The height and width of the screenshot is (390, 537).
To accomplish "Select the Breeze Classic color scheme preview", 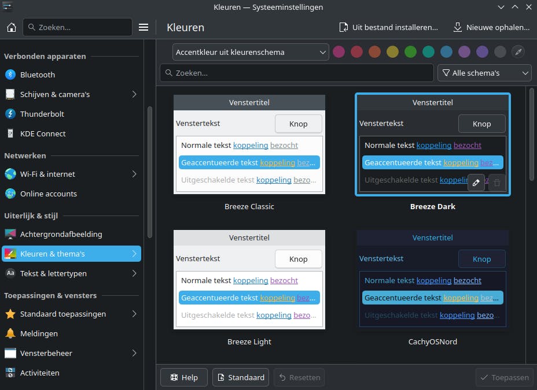I will click(x=249, y=144).
